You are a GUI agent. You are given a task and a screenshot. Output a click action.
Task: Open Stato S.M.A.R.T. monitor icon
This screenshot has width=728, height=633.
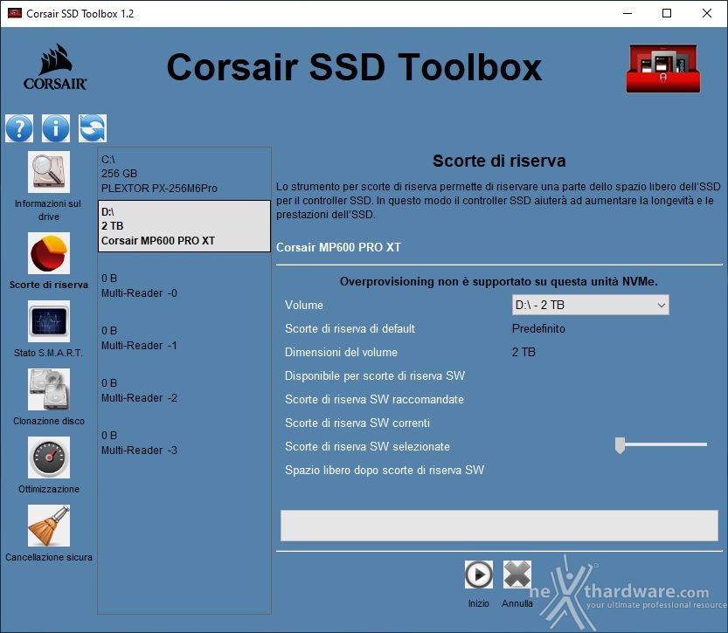[x=49, y=321]
